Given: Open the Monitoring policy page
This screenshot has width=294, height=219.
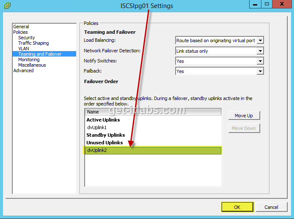Looking at the screenshot, I should (29, 59).
